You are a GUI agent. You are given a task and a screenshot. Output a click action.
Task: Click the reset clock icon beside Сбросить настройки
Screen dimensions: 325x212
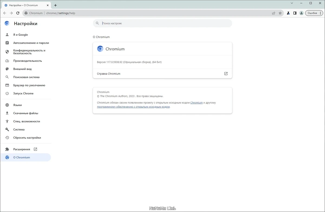7,138
